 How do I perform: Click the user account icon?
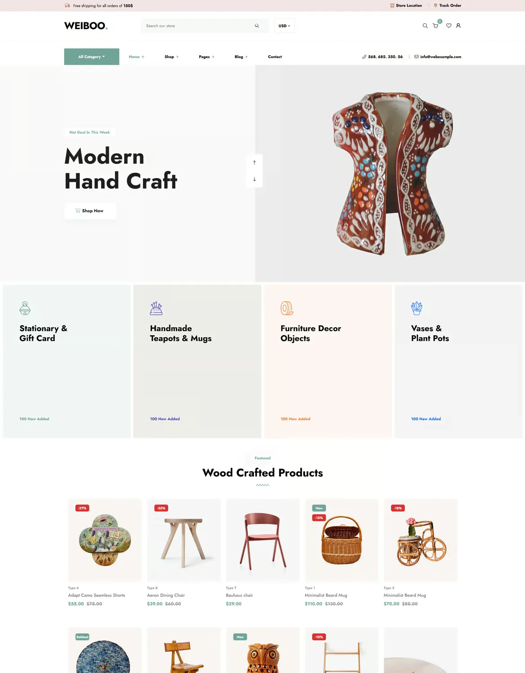click(x=458, y=26)
